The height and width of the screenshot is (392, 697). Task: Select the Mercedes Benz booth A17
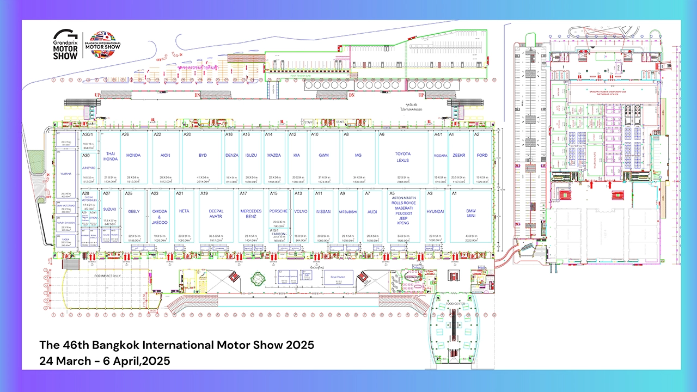251,214
